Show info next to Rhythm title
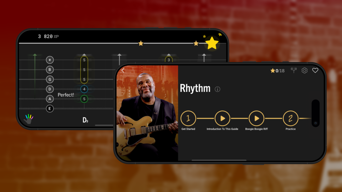Viewport: 342px width, 192px height. click(217, 89)
